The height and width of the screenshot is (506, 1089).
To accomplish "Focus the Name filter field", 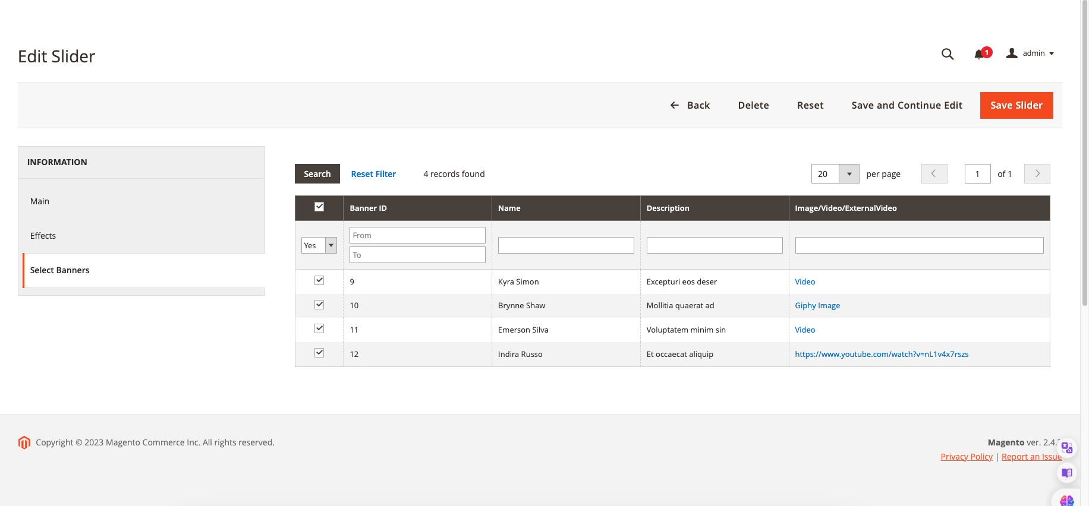I will (x=566, y=245).
